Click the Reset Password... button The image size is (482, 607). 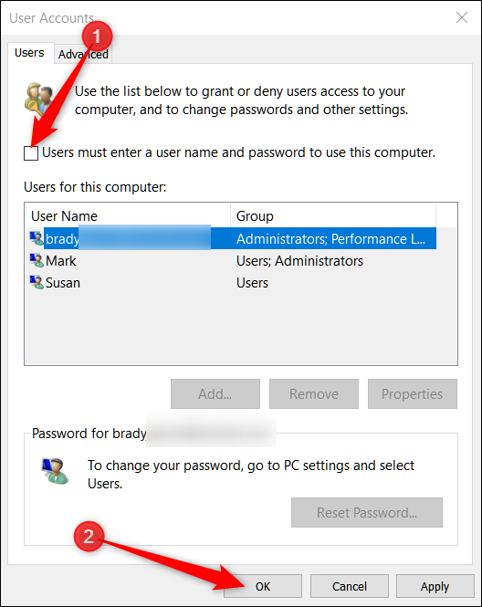click(367, 513)
